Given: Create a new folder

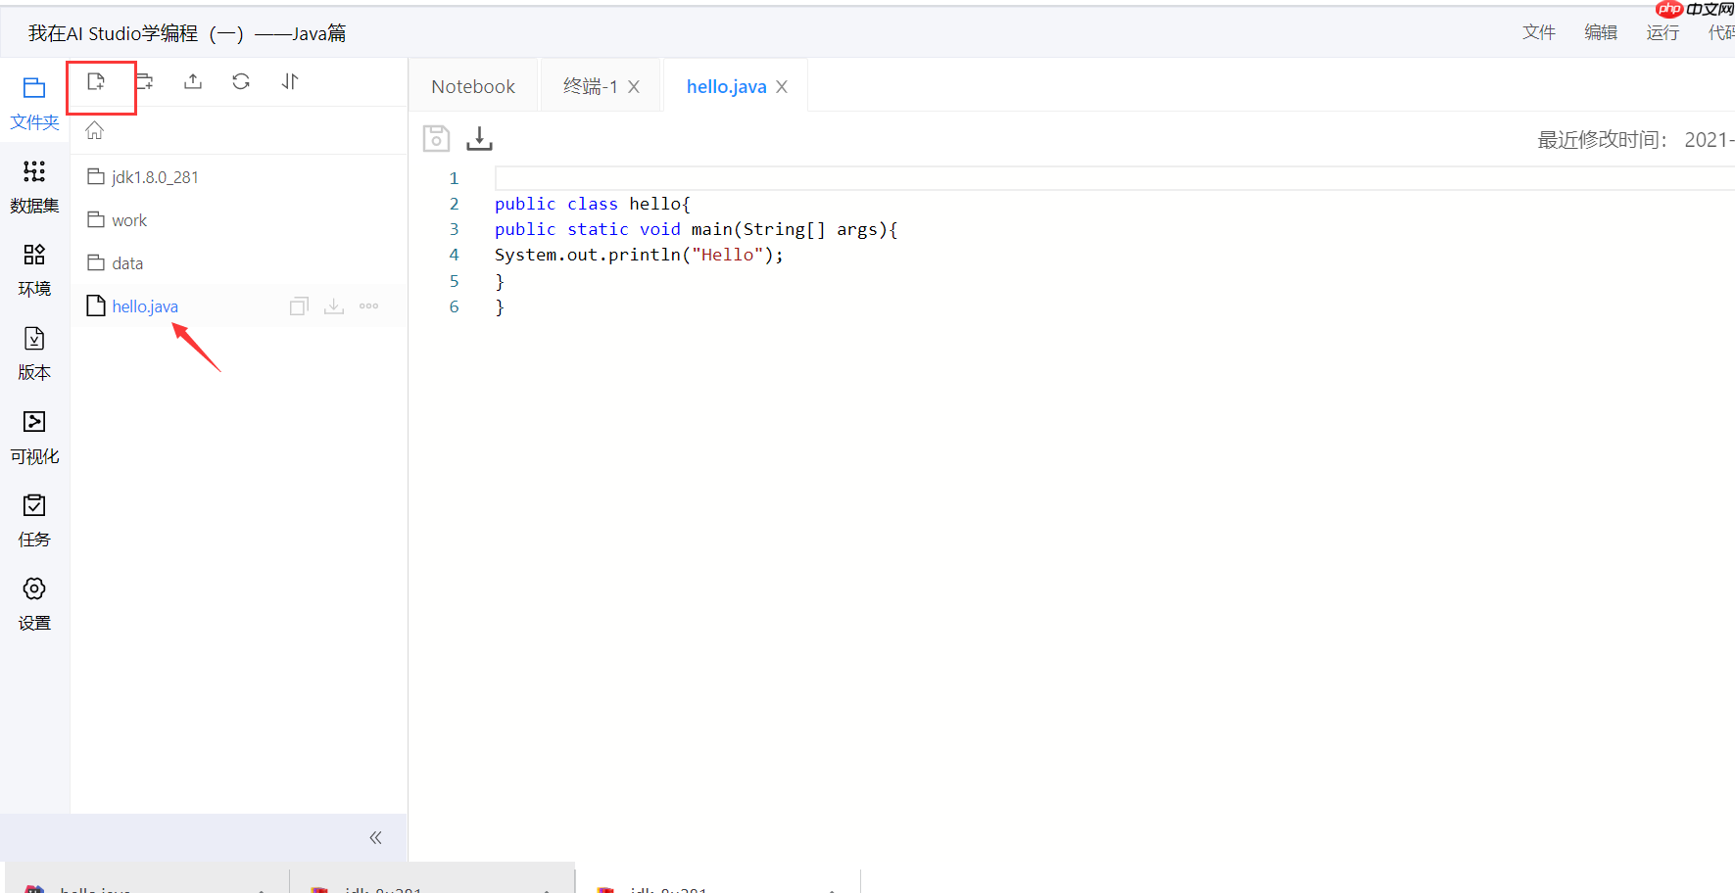Looking at the screenshot, I should [145, 81].
